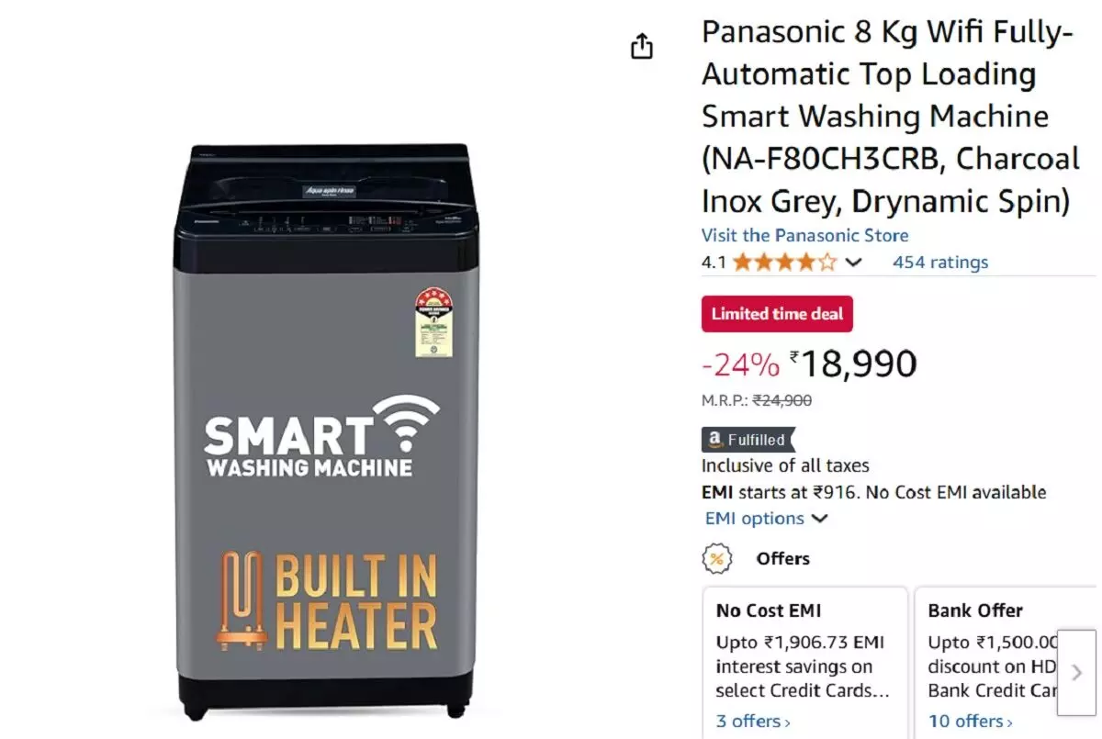Select the No Cost EMI offer card
Screen dimensions: 1102x739
coord(805,663)
